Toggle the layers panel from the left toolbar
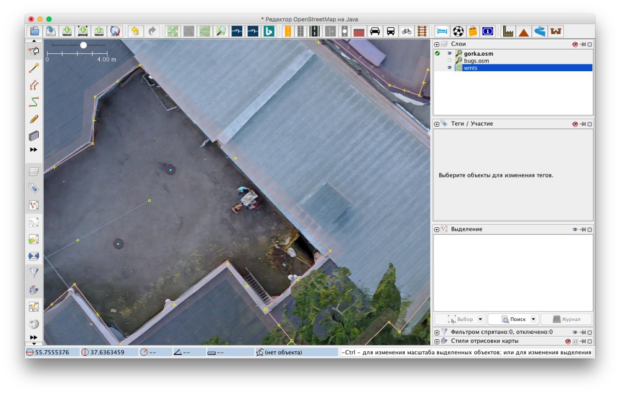 tap(34, 171)
